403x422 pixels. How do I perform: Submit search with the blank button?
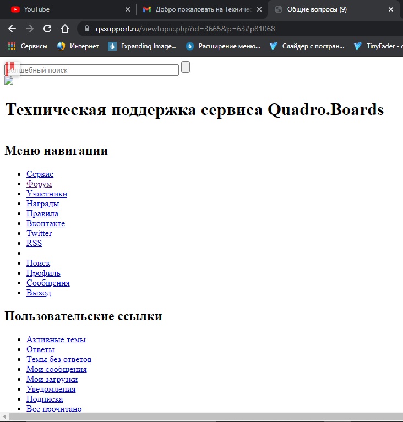186,67
